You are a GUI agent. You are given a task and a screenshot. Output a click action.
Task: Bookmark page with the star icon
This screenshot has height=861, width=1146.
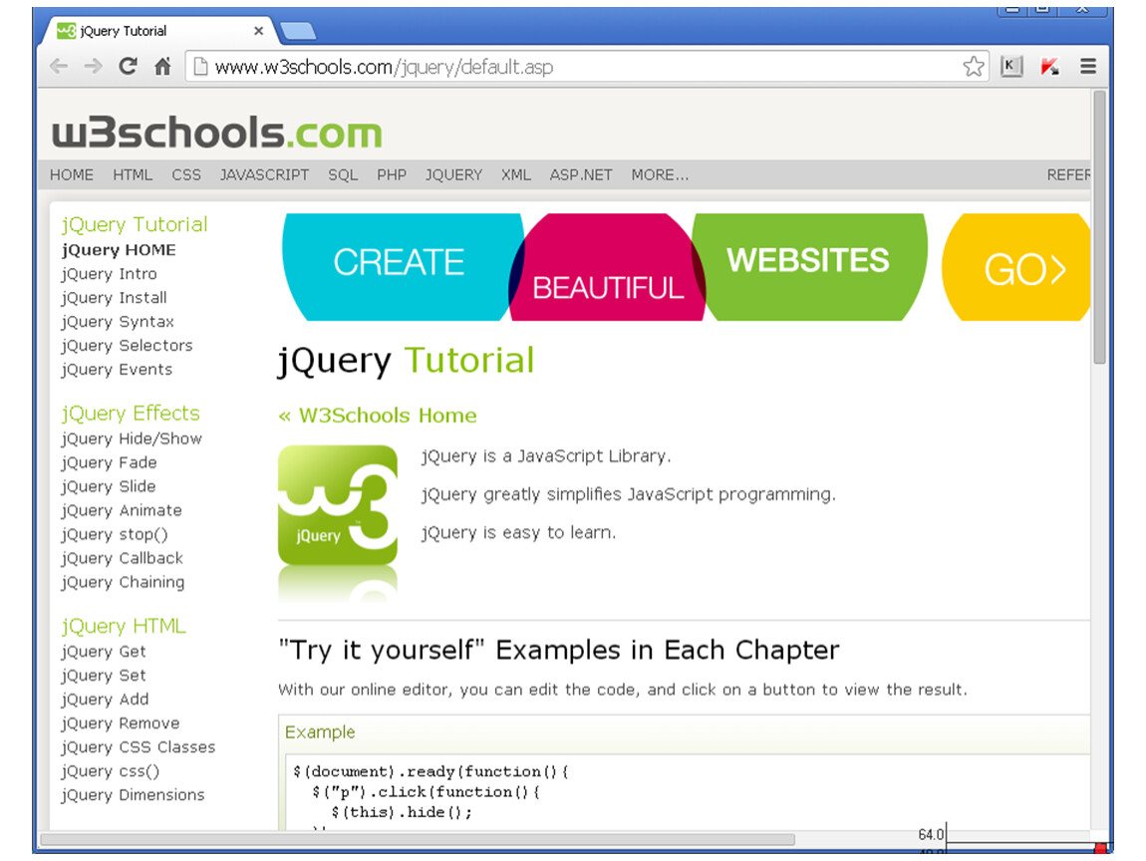973,67
